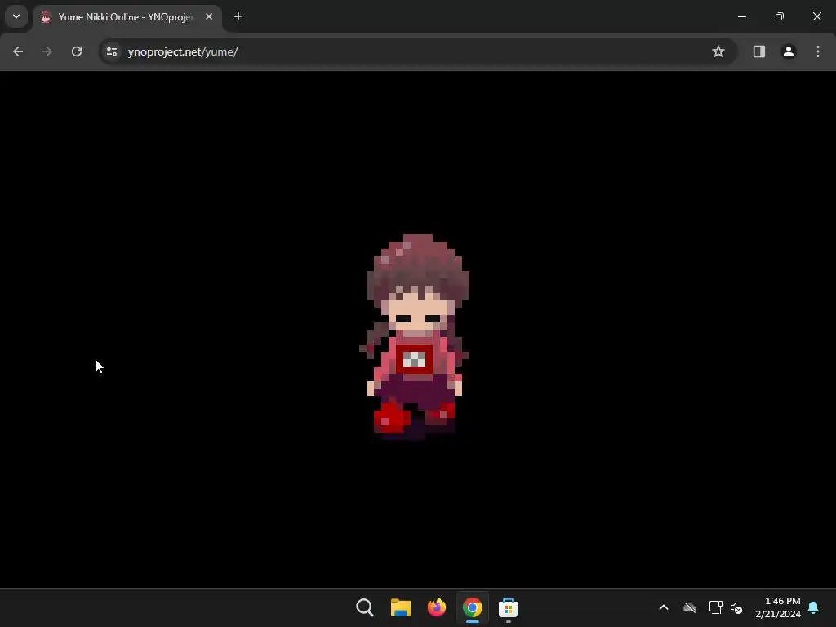Click the muted volume tray icon
The image size is (836, 627).
(736, 607)
